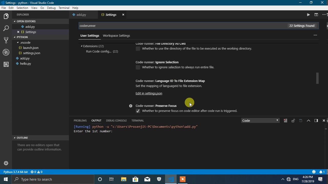Click the gear icon beside Preserve Focus

coord(131,106)
